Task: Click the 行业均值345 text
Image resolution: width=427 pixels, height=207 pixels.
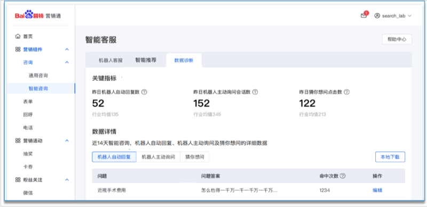Action: coord(207,114)
